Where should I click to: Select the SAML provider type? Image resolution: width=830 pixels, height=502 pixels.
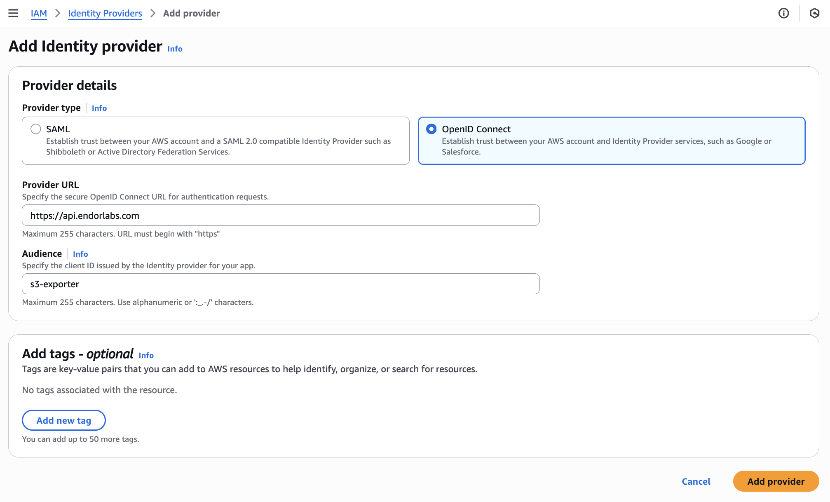tap(35, 129)
